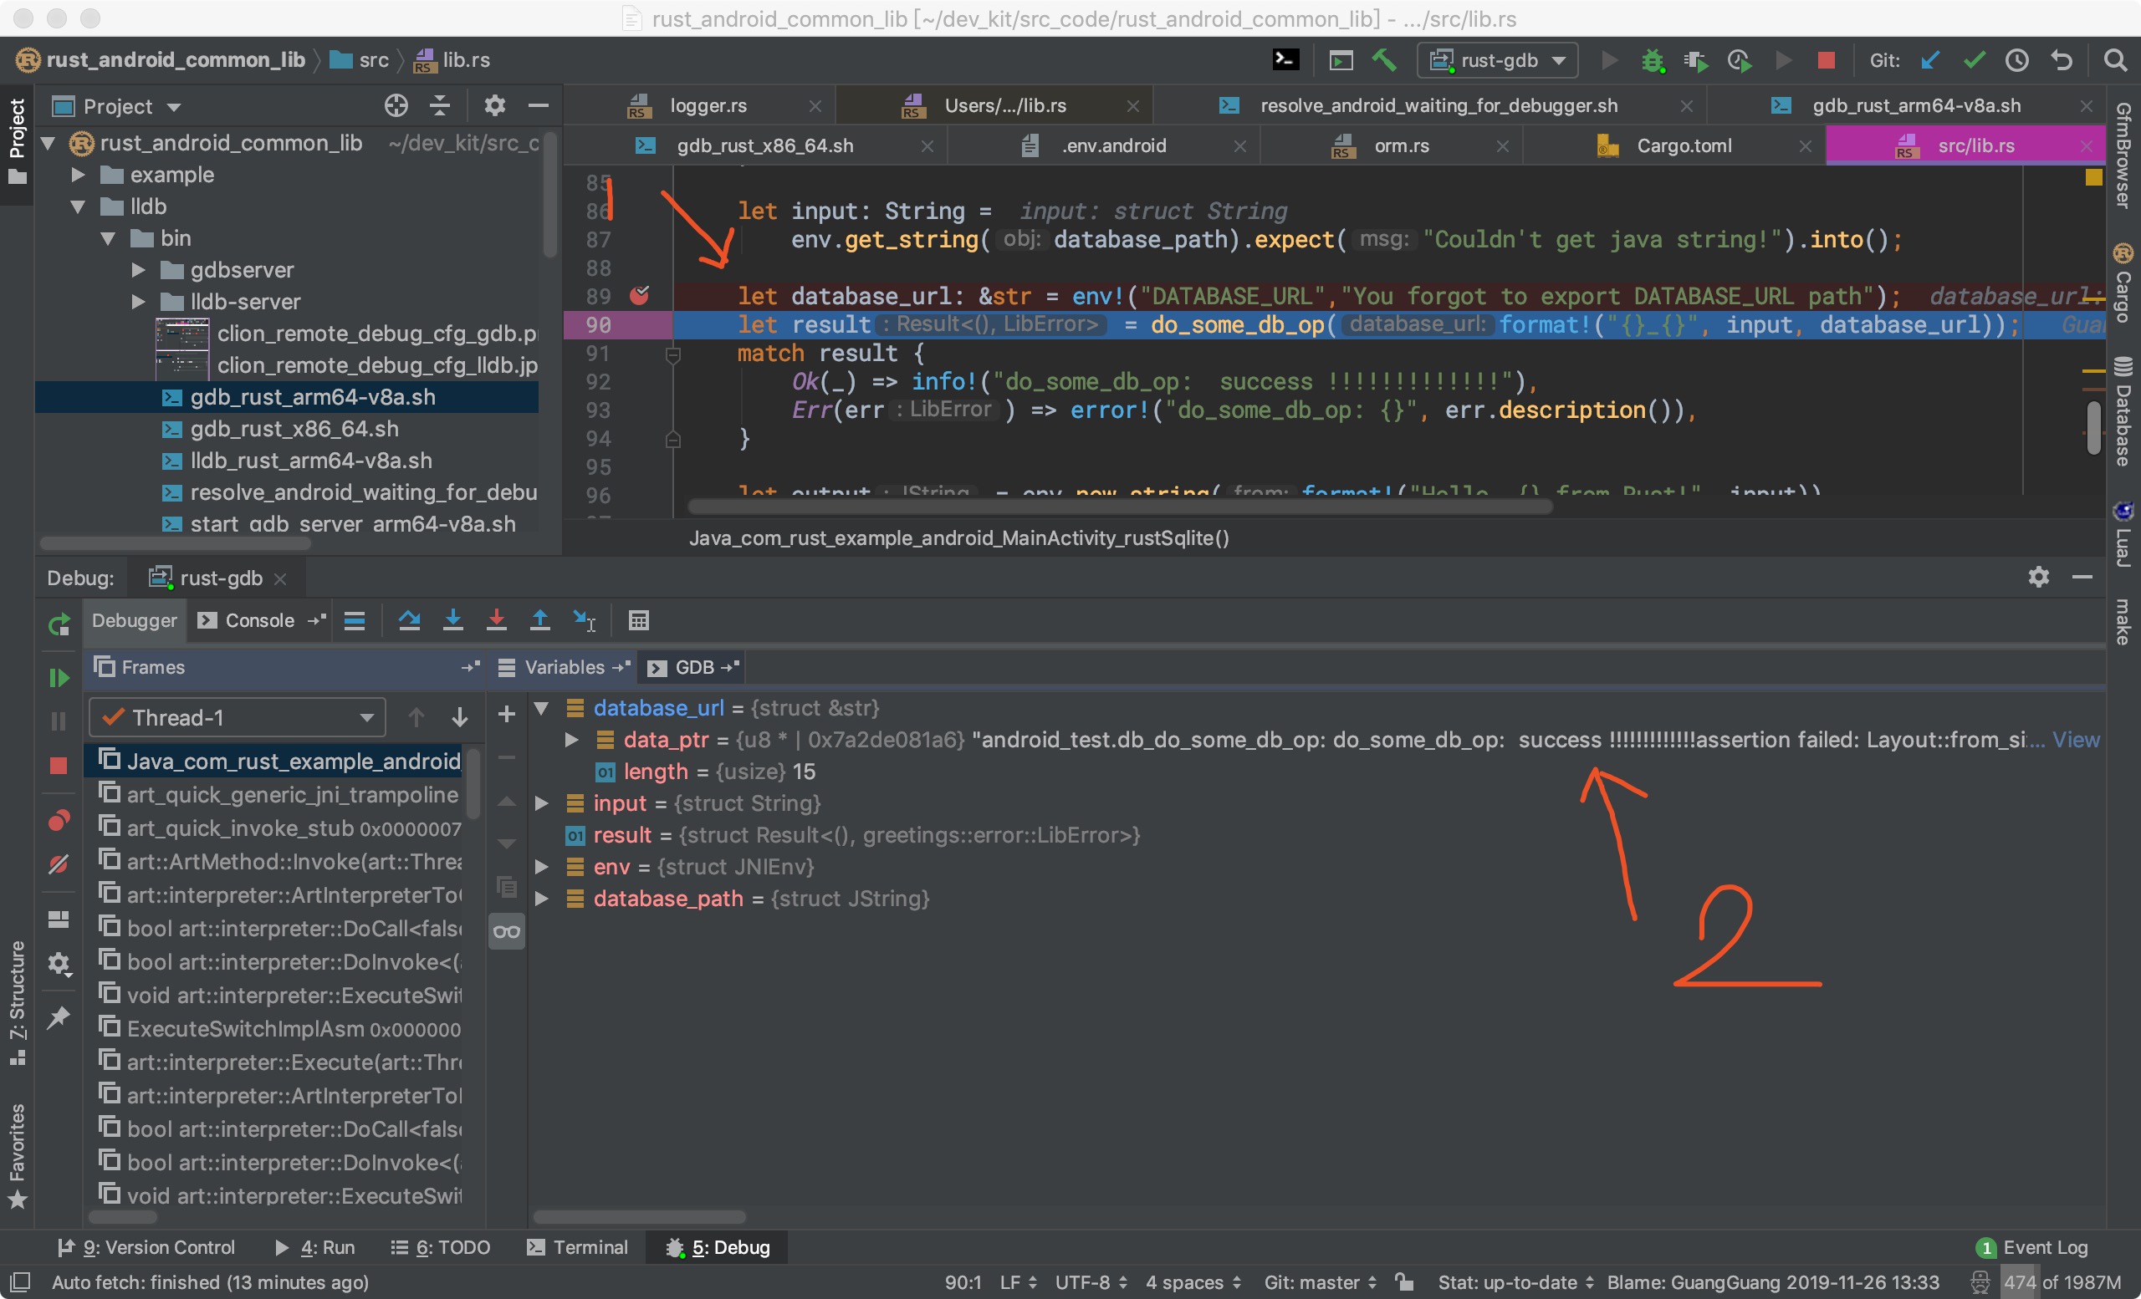Click View Breakpoints icon in debug sidebar

pyautogui.click(x=59, y=821)
